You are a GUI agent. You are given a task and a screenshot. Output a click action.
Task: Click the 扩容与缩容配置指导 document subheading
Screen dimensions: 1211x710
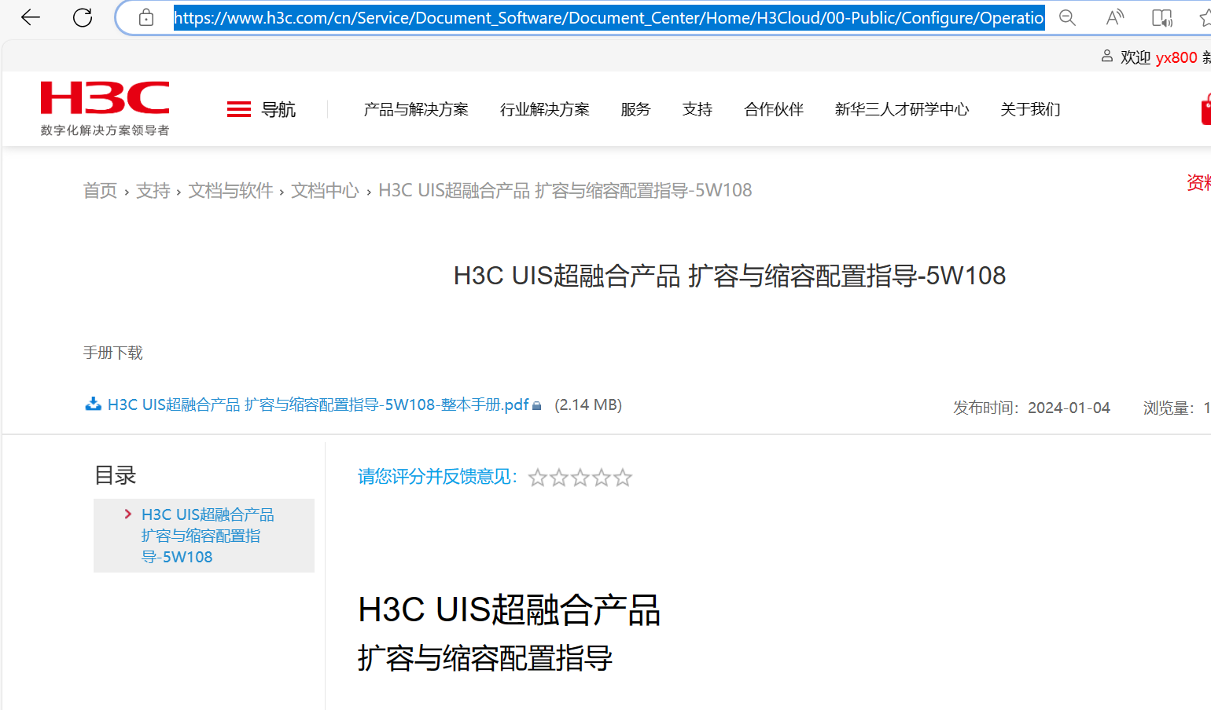tap(485, 657)
